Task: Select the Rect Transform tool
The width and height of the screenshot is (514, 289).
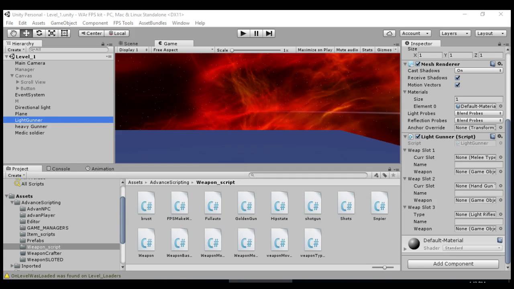Action: point(64,33)
